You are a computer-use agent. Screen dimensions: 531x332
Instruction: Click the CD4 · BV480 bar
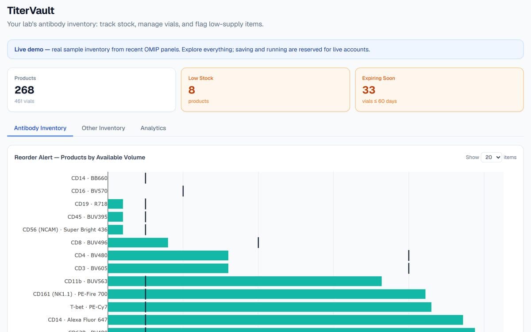[x=168, y=255]
